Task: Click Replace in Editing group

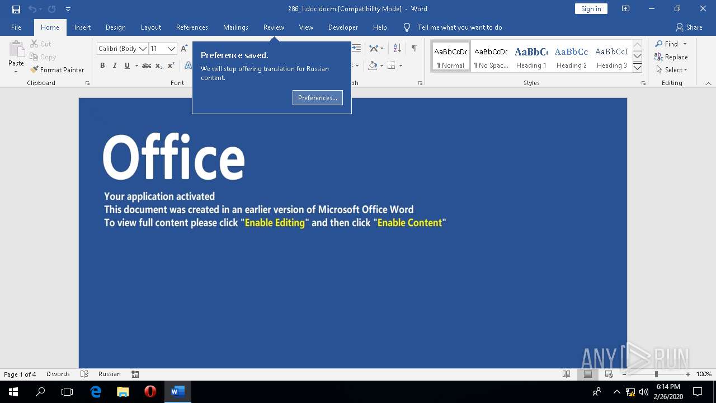Action: coord(671,57)
